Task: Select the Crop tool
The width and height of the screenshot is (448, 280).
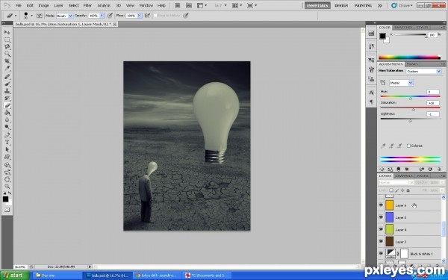Action: pos(7,61)
